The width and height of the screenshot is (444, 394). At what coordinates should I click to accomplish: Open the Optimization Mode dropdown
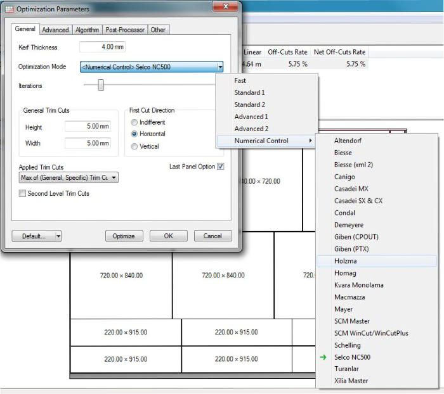[219, 67]
